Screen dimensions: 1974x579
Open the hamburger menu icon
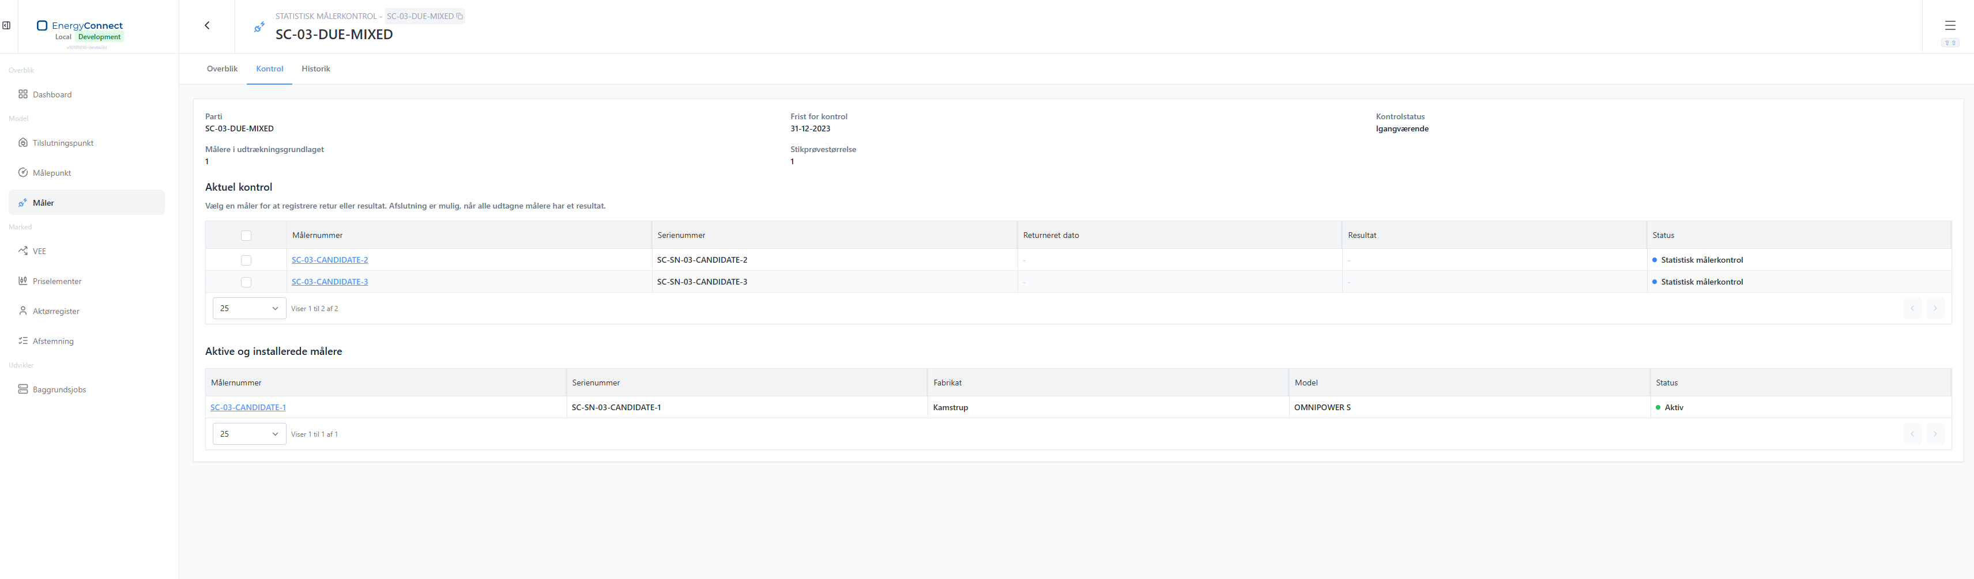point(1950,25)
